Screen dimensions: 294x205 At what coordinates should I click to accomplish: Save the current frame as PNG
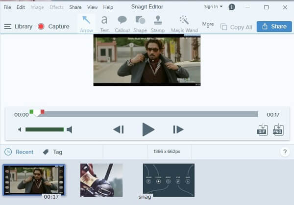pos(278,129)
